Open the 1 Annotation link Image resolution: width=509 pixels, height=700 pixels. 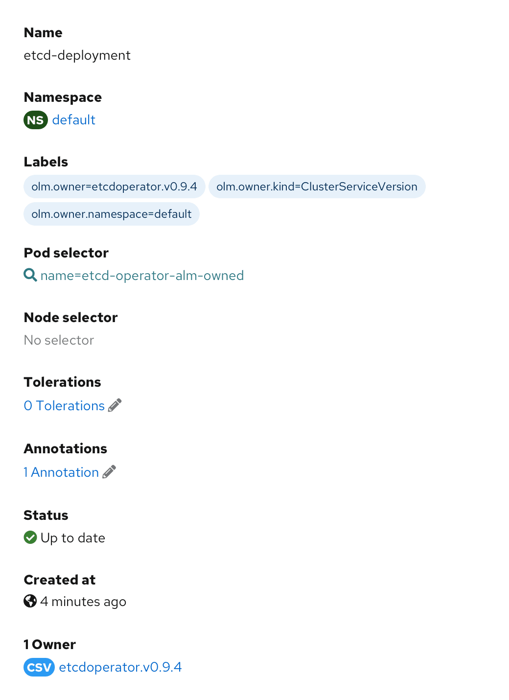pos(61,472)
